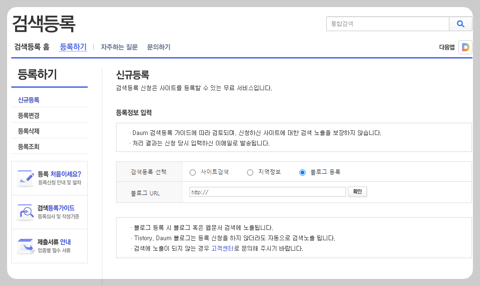Select the 블로그 등록 radio button
This screenshot has height=286, width=480.
point(302,173)
